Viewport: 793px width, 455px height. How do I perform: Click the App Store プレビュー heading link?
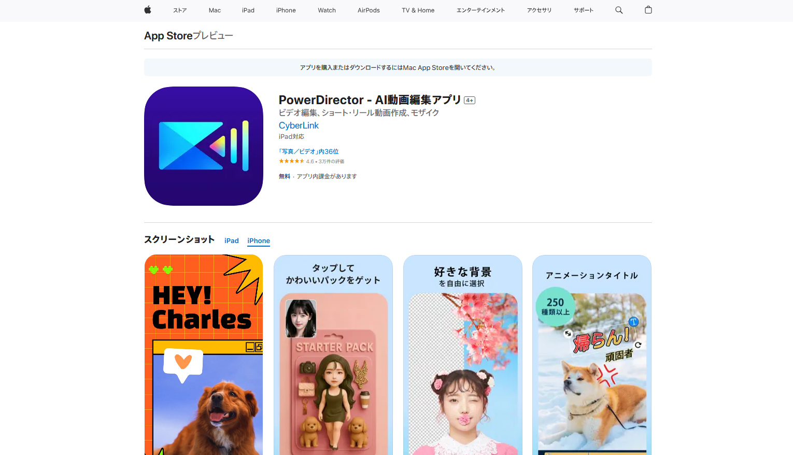(x=188, y=35)
